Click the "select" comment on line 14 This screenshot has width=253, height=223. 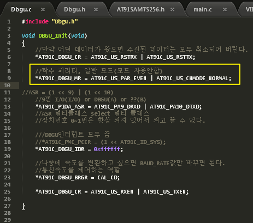click(101, 114)
